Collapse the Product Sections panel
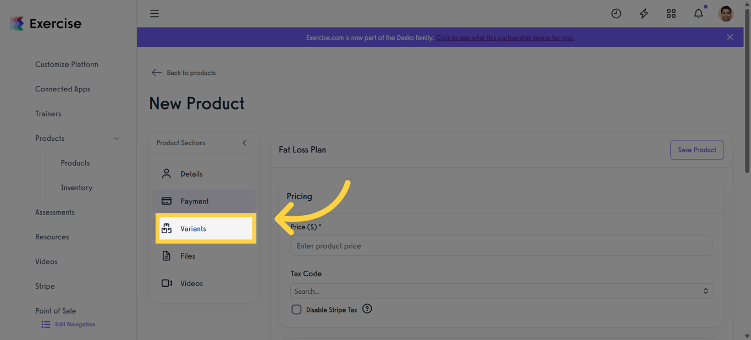Image resolution: width=751 pixels, height=340 pixels. click(244, 142)
